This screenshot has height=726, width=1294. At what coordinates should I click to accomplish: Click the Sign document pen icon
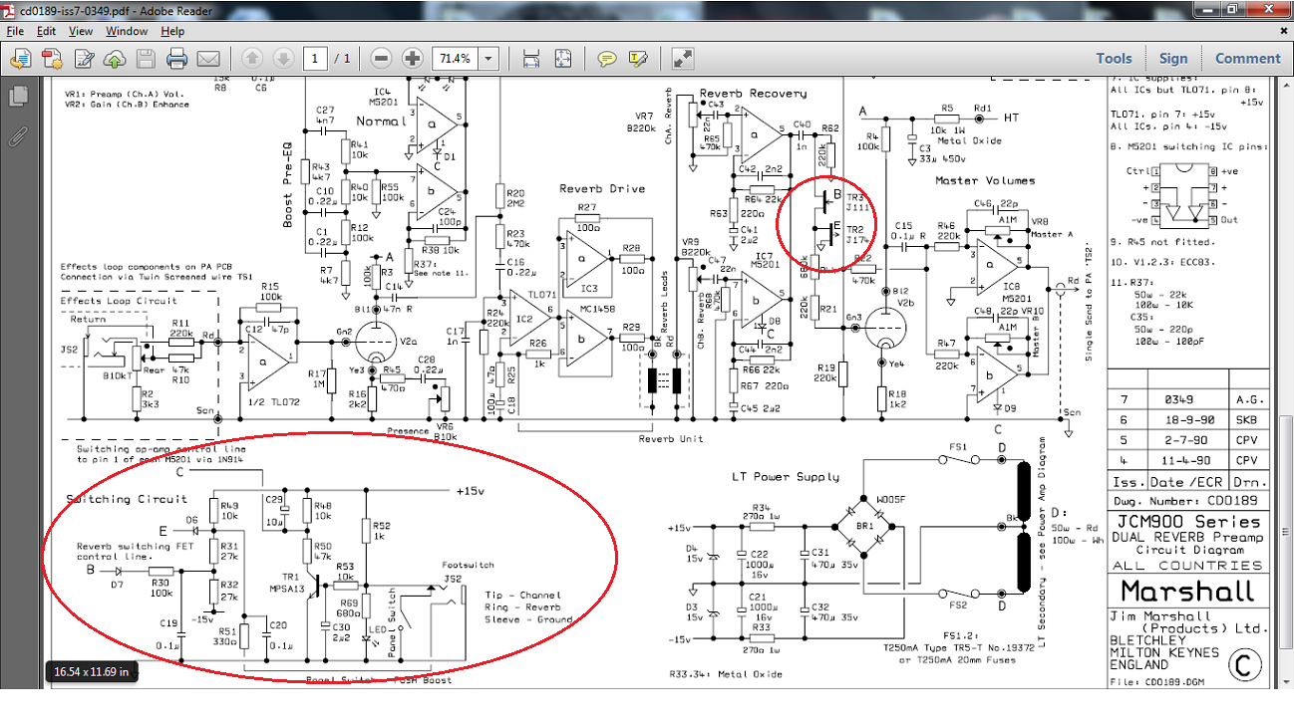tap(84, 59)
